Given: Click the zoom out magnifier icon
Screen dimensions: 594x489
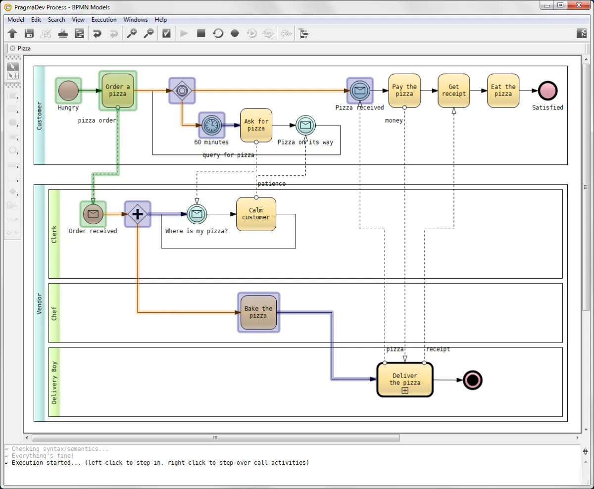Looking at the screenshot, I should (x=148, y=34).
